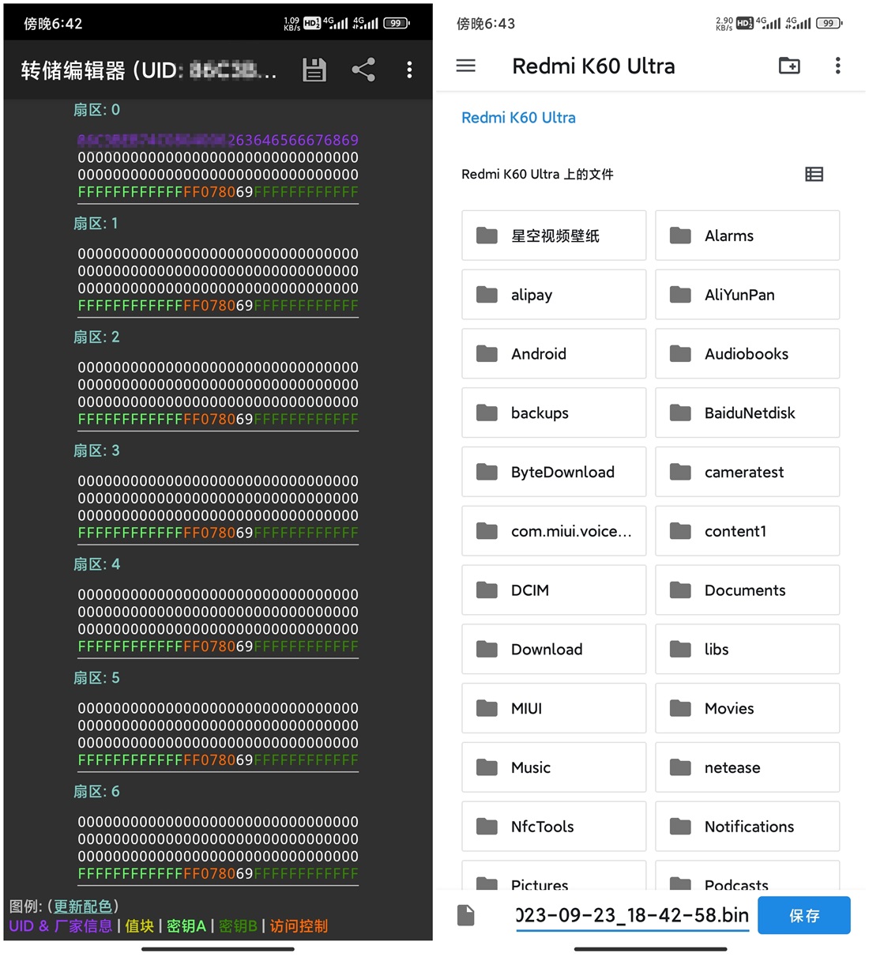Click the 傍晚6:42 clock in status bar
The width and height of the screenshot is (869, 961).
click(53, 24)
